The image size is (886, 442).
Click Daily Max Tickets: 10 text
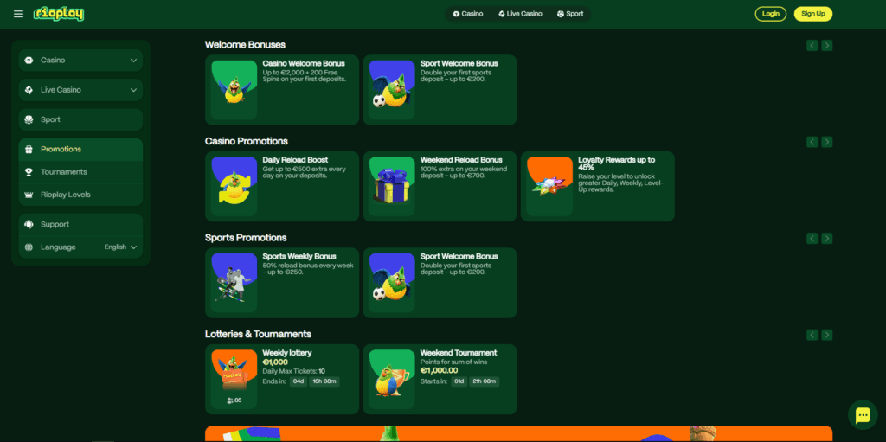[x=294, y=371]
